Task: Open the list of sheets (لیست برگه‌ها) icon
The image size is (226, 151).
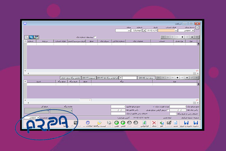Action: 99,123
